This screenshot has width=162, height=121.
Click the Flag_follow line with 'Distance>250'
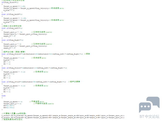[46, 54]
